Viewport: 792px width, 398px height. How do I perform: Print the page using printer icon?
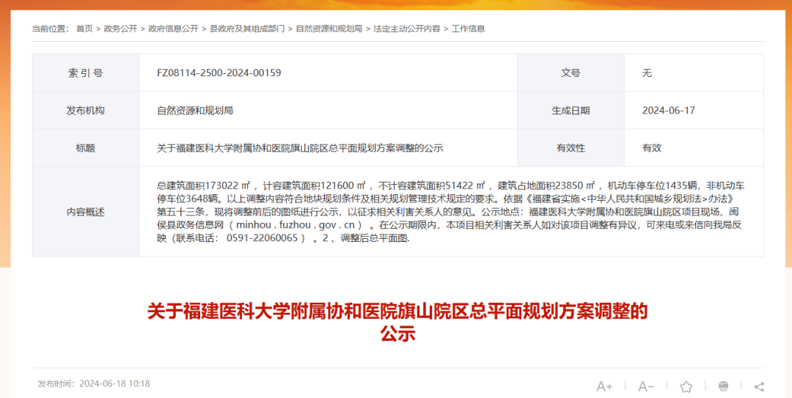pos(723,387)
